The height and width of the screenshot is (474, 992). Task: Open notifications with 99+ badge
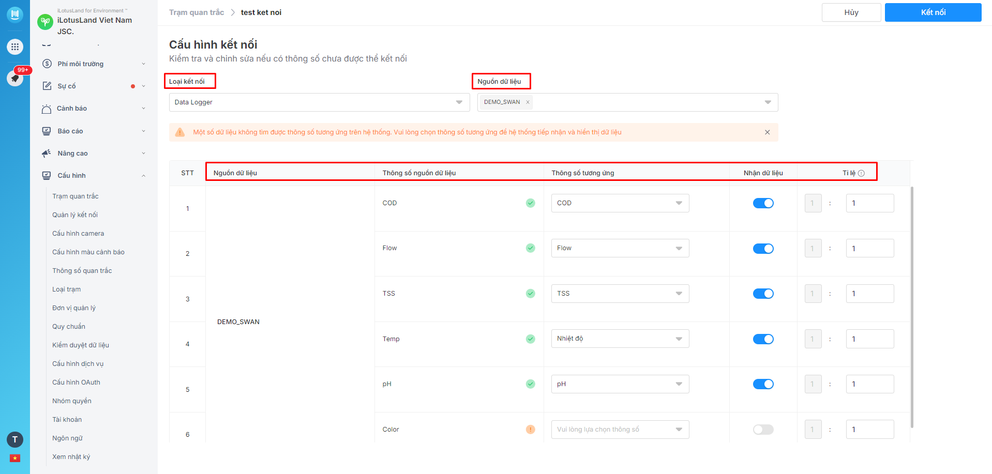pos(15,78)
